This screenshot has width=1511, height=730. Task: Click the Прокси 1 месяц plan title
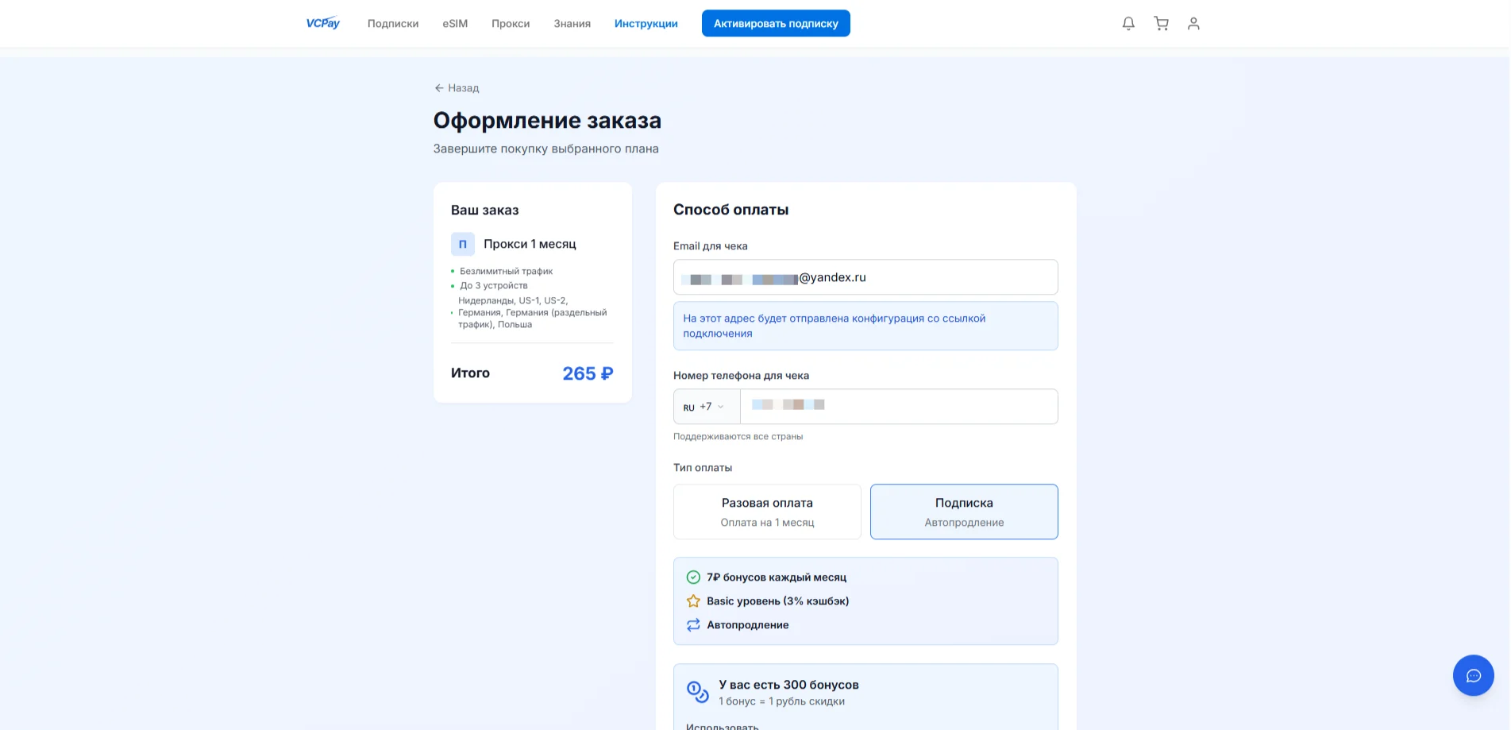tap(530, 244)
